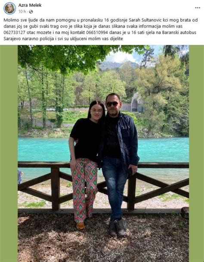The height and width of the screenshot is (262, 204).
Task: Click the stone arch monument in background
Action: click(x=137, y=103)
